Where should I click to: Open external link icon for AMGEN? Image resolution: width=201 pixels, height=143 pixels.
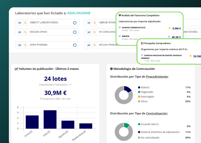pos(120,36)
